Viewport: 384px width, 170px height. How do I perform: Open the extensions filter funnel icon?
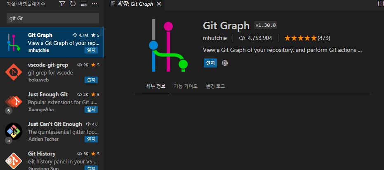point(62,4)
